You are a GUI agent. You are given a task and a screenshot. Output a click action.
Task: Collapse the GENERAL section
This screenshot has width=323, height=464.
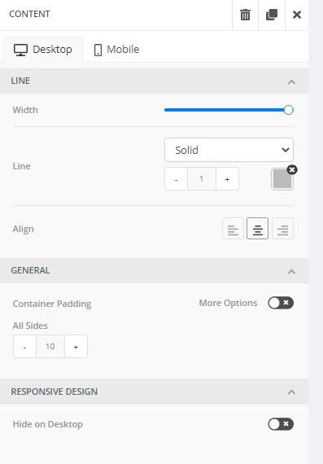click(291, 271)
